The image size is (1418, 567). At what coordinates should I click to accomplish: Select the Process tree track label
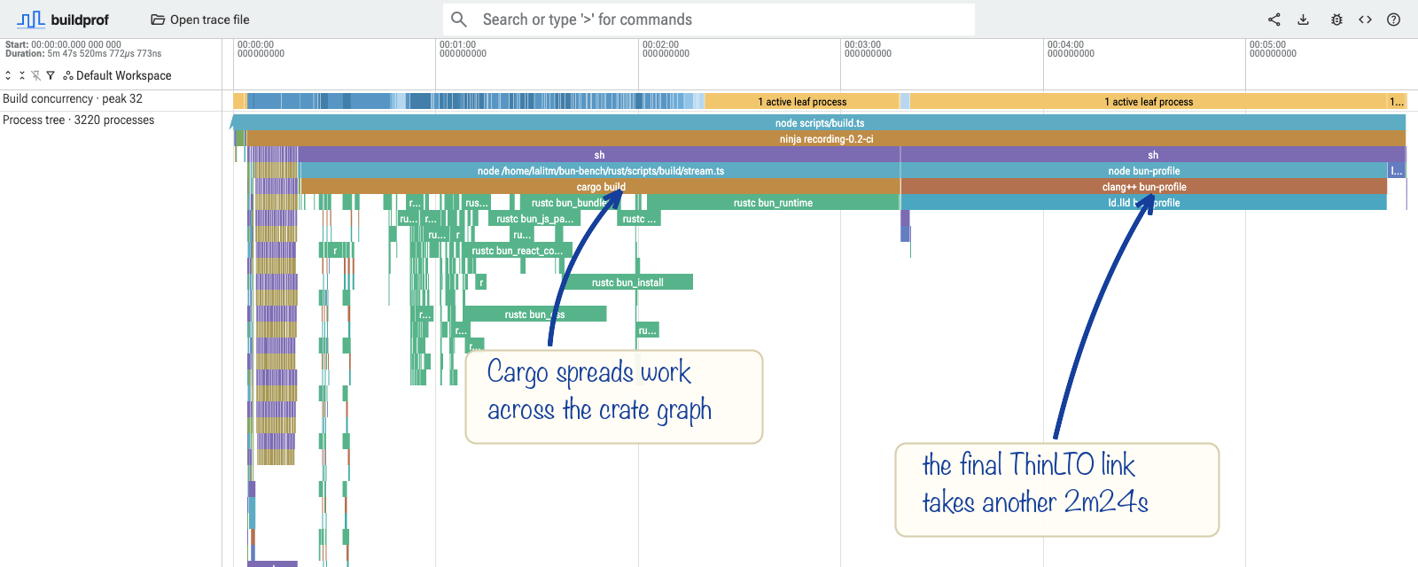coord(79,120)
